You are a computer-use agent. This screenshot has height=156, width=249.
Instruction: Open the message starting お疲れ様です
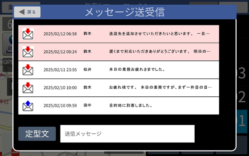click(160, 87)
